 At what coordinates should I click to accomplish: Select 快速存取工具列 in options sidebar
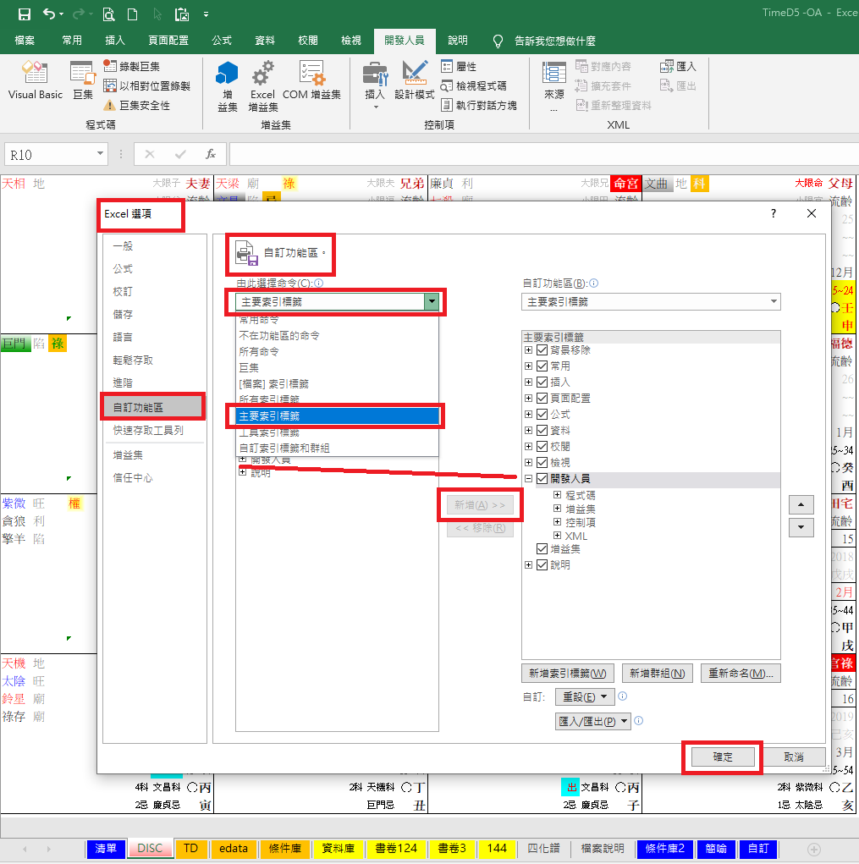pos(147,431)
